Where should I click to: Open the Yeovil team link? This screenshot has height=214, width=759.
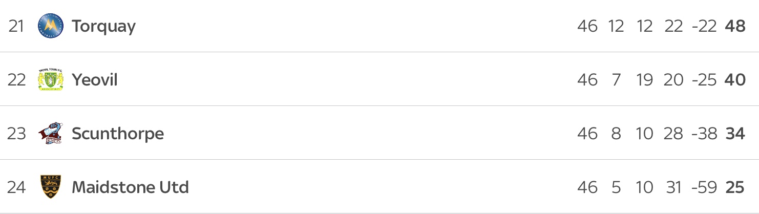pyautogui.click(x=95, y=80)
